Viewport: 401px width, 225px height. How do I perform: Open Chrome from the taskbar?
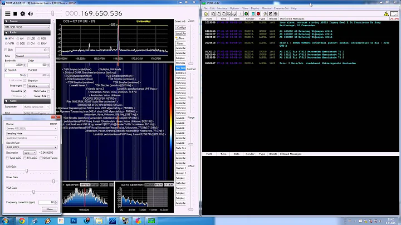[x=22, y=221]
